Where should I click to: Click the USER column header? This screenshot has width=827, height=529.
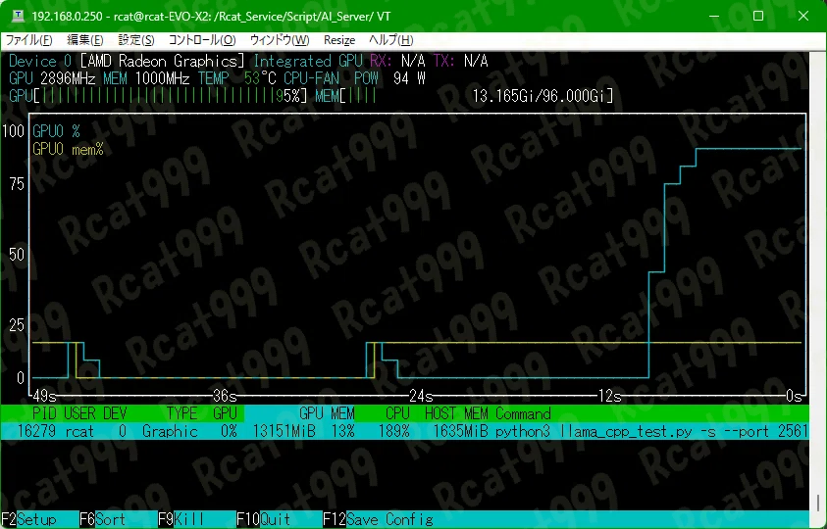click(79, 413)
